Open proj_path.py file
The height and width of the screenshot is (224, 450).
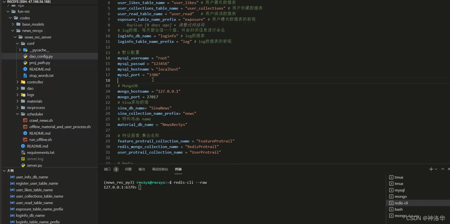(40, 63)
